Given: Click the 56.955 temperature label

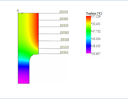Looking at the screenshot, I should tap(64, 26).
